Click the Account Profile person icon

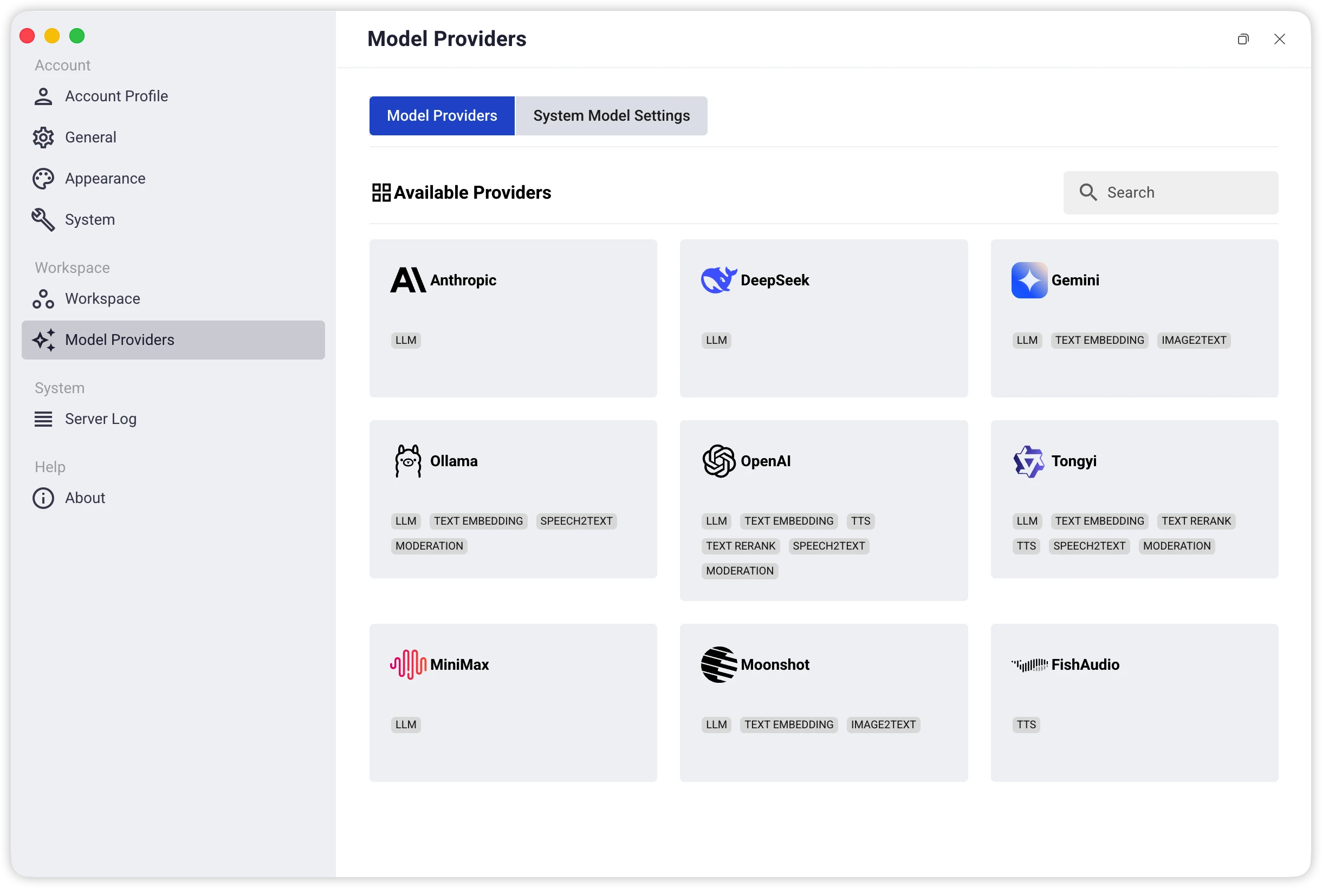pyautogui.click(x=43, y=96)
